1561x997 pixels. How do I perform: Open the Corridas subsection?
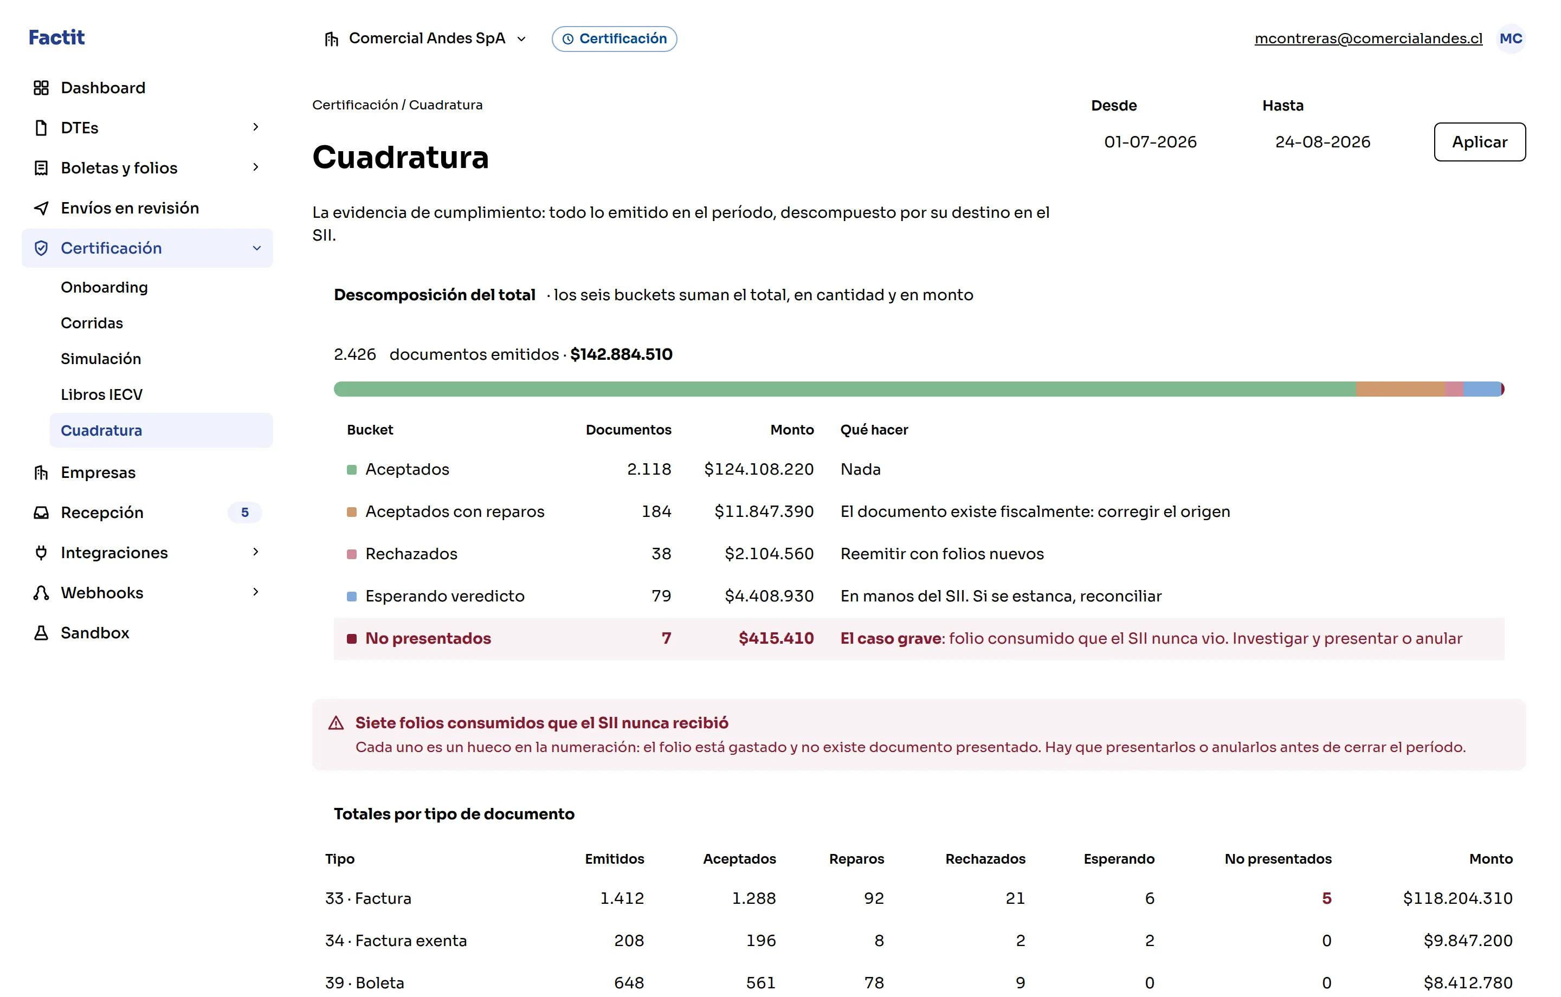coord(92,323)
